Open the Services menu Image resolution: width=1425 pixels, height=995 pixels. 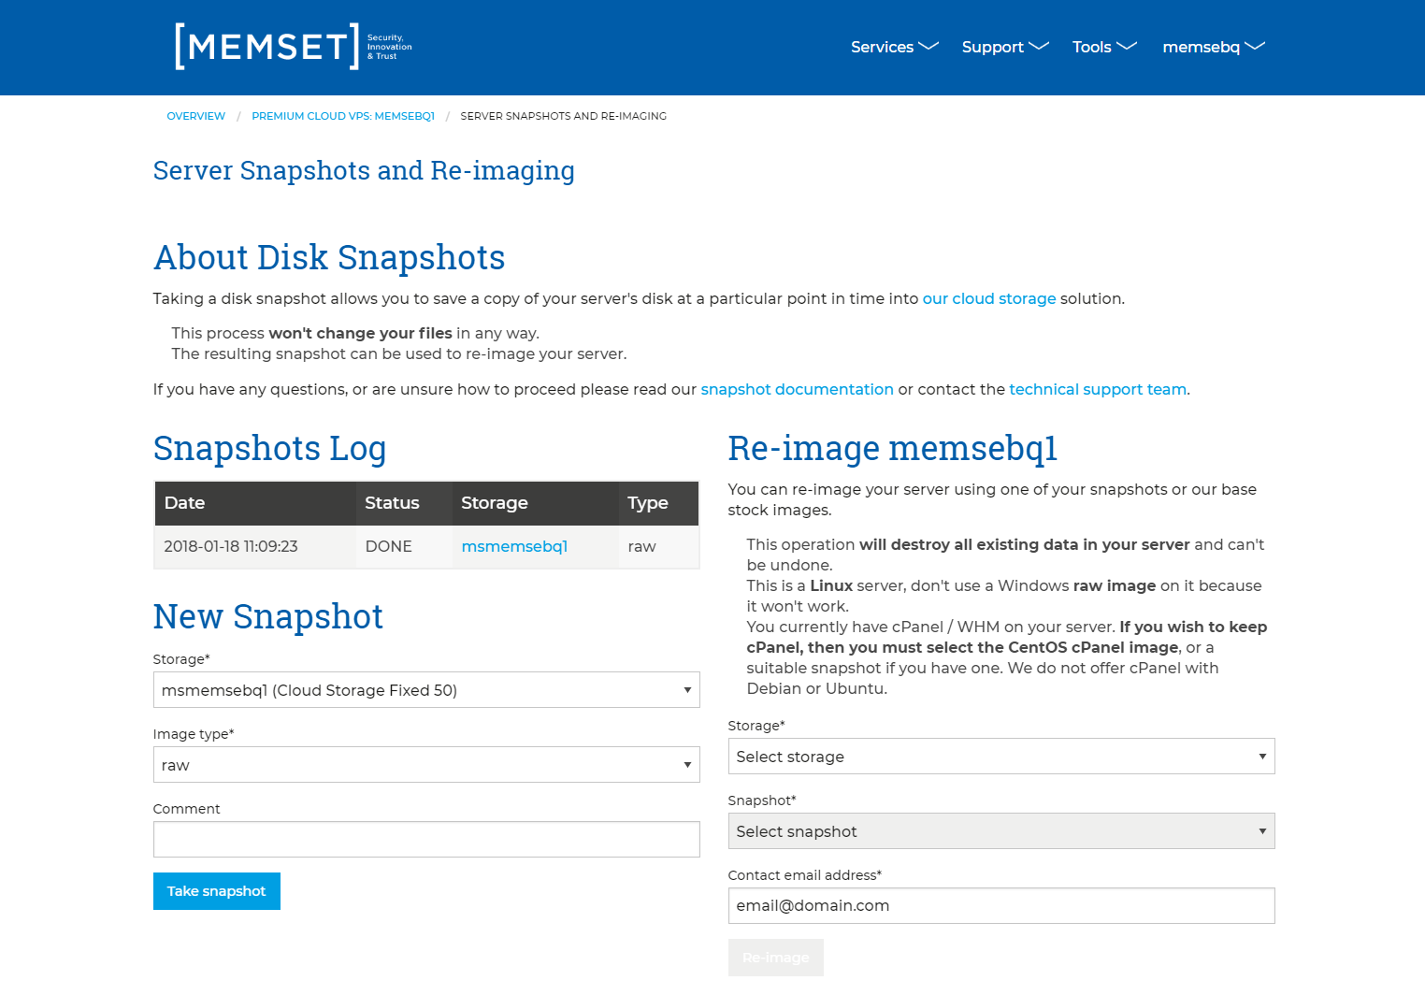click(894, 47)
